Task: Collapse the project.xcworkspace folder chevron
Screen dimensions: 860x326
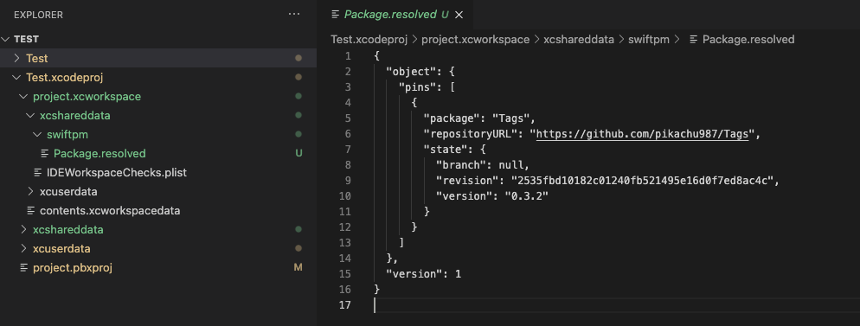Action: [23, 97]
